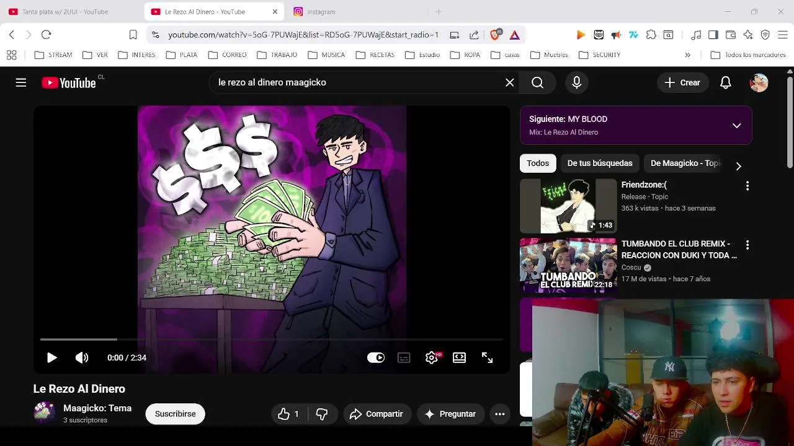The width and height of the screenshot is (794, 446).
Task: Open options for TUMBANDO EL CLUB REMIX
Action: click(747, 245)
